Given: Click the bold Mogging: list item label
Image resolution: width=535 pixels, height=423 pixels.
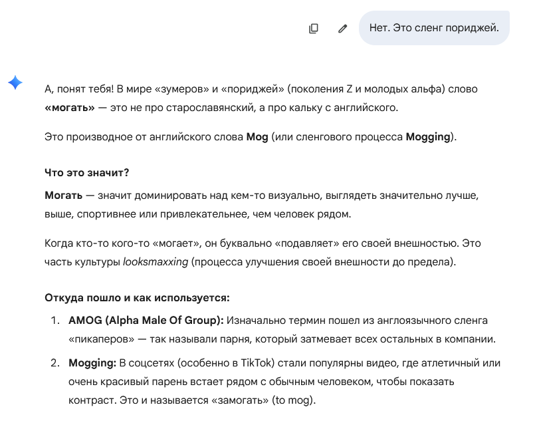Looking at the screenshot, I should click(x=92, y=363).
